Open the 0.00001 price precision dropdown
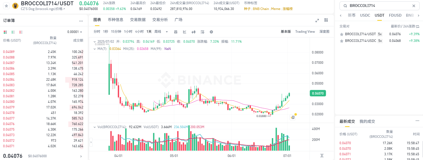This screenshot has height=160, width=423. (75, 32)
